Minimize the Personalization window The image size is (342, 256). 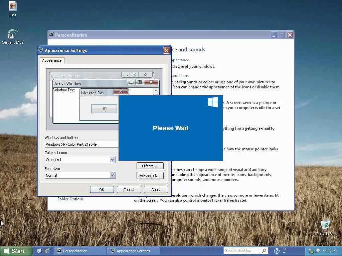274,35
